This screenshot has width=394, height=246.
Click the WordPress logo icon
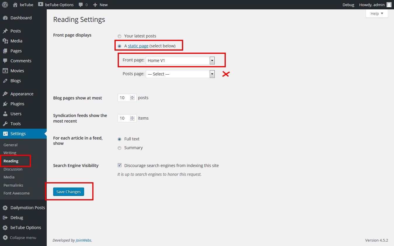coord(5,5)
